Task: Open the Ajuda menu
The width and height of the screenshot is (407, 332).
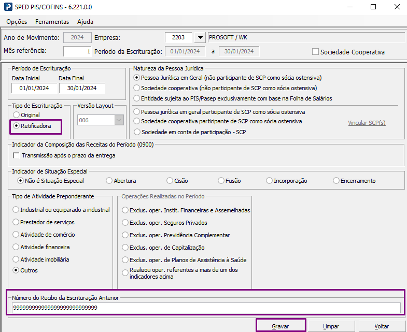Action: tap(85, 22)
